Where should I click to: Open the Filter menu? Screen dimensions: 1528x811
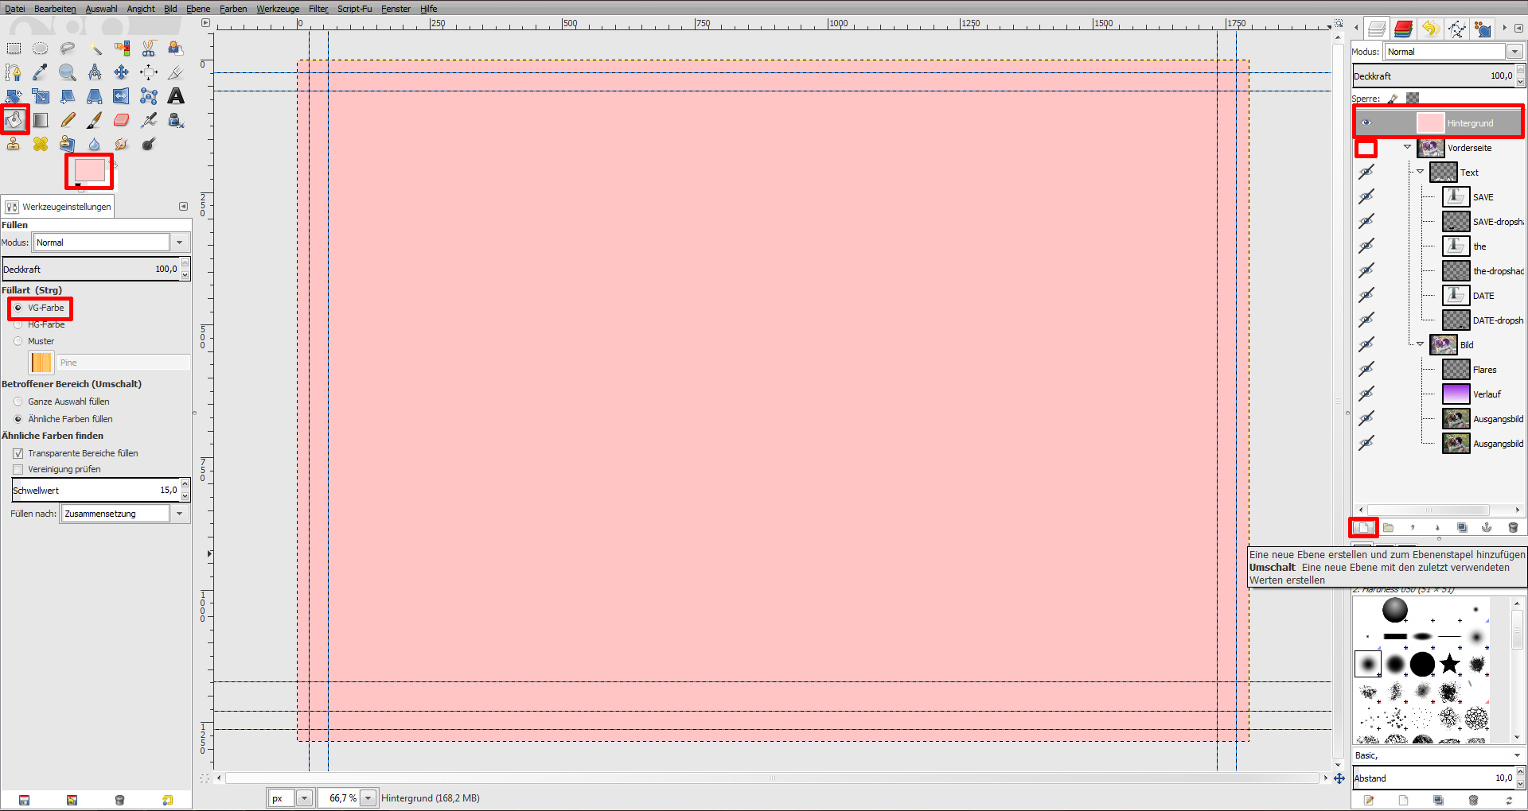(318, 9)
